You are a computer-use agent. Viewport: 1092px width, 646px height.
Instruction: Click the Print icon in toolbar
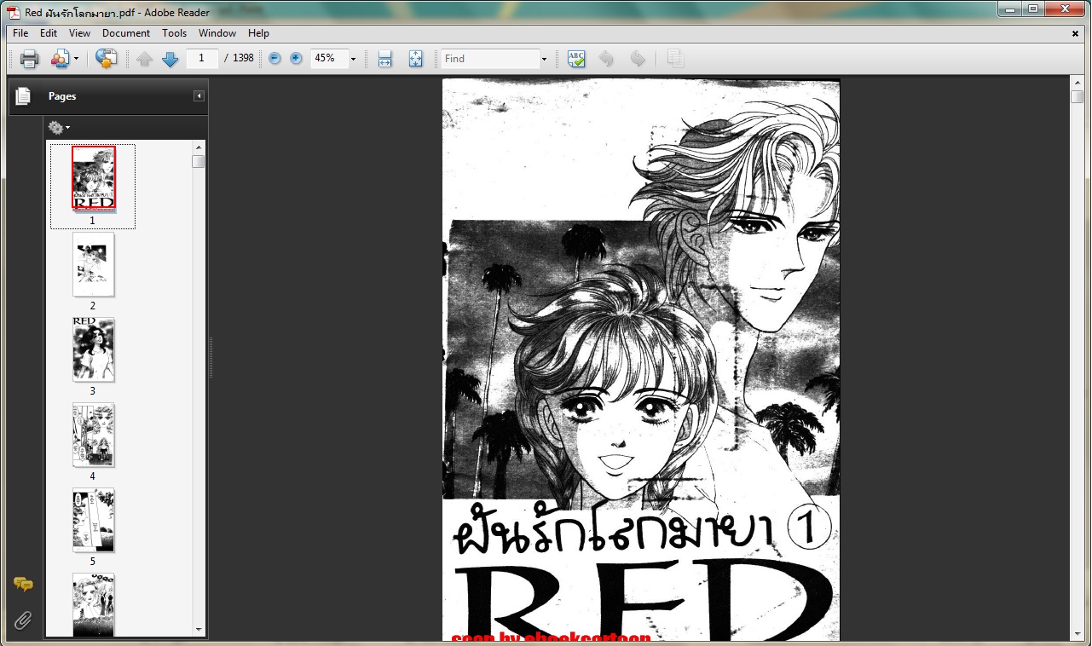pos(30,59)
